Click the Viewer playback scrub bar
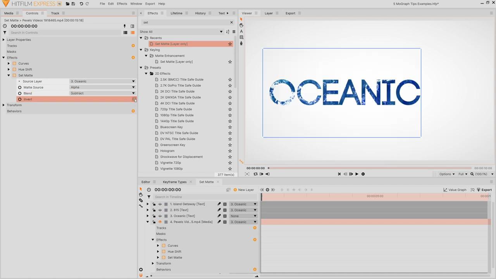The height and width of the screenshot is (279, 496). click(x=370, y=168)
